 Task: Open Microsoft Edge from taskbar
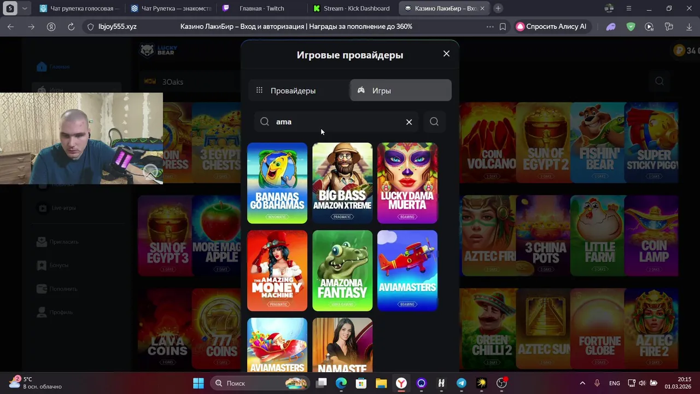(x=341, y=383)
